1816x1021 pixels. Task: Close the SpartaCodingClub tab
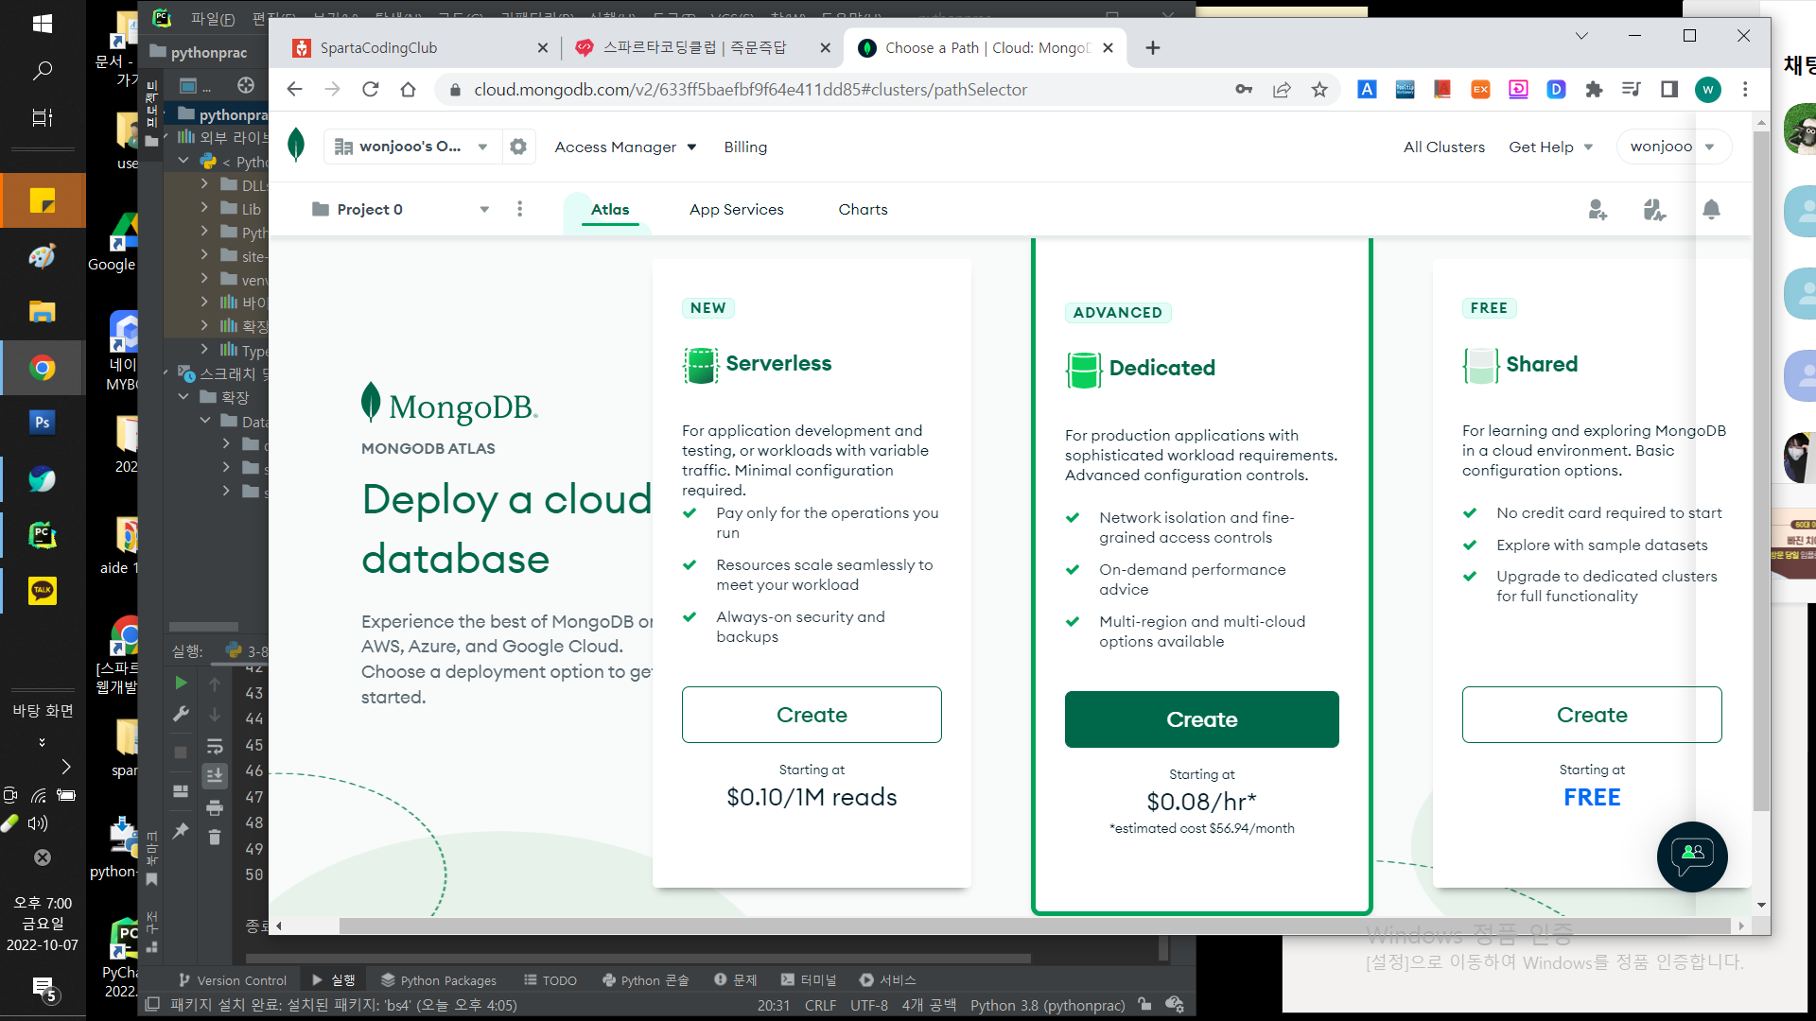[543, 48]
